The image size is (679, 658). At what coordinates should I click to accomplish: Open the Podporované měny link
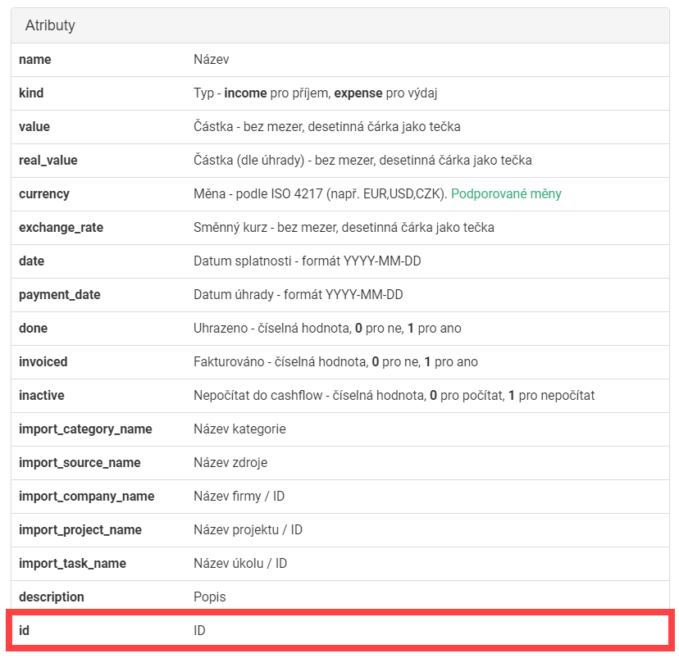[x=506, y=194]
